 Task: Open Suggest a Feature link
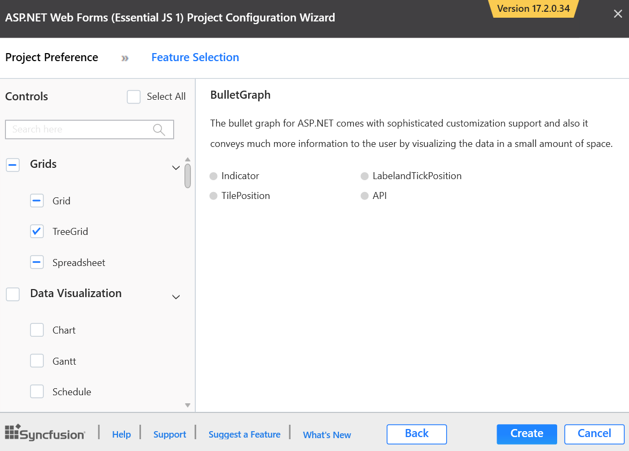click(x=245, y=434)
